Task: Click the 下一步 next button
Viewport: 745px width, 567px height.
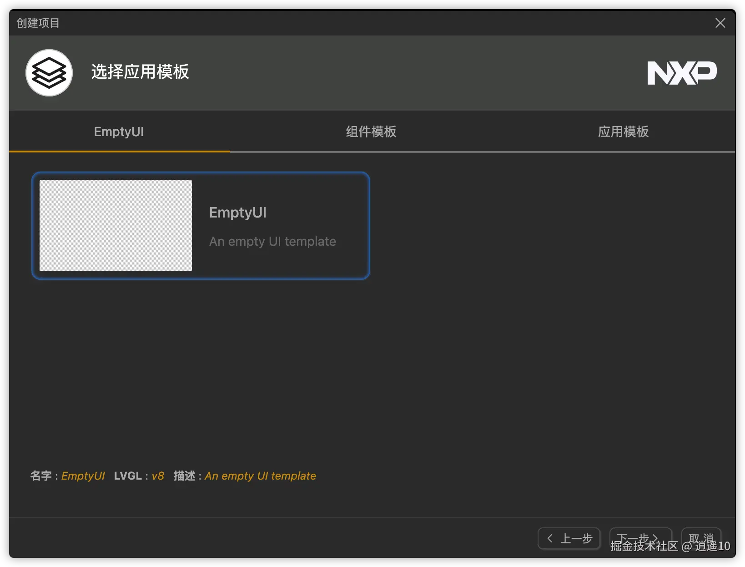Action: 640,539
